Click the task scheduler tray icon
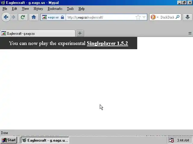Image resolution: width=193 pixels, height=144 pixels. pos(171,140)
